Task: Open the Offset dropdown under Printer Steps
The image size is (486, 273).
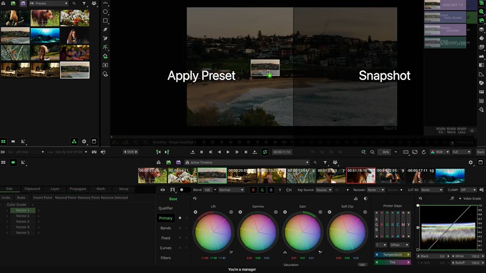Action: [x=399, y=245]
